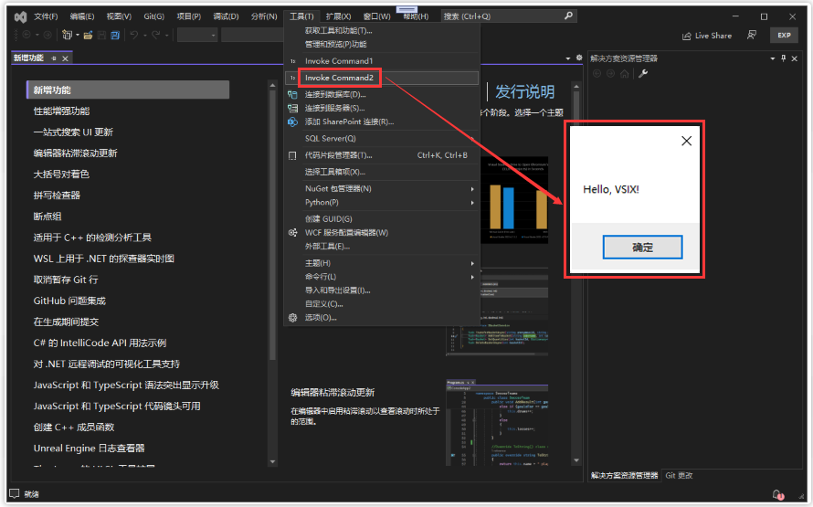Image resolution: width=813 pixels, height=507 pixels.
Task: Expand the 主题(H) submenu arrow
Action: [472, 263]
